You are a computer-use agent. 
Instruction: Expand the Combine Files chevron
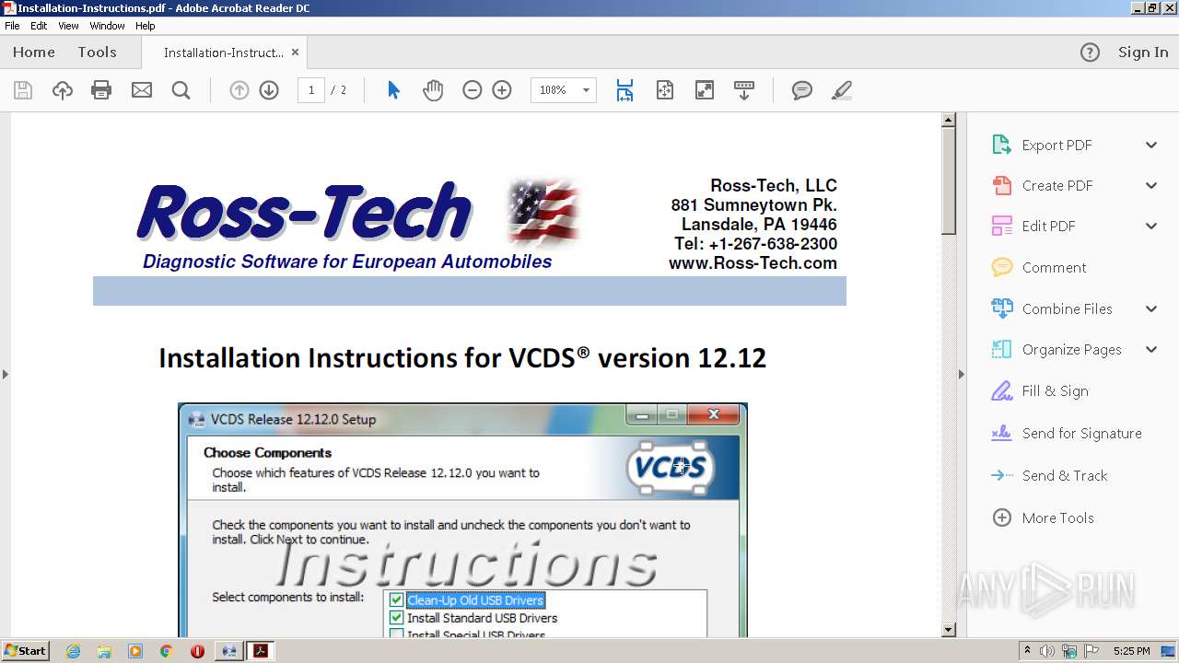pos(1151,308)
